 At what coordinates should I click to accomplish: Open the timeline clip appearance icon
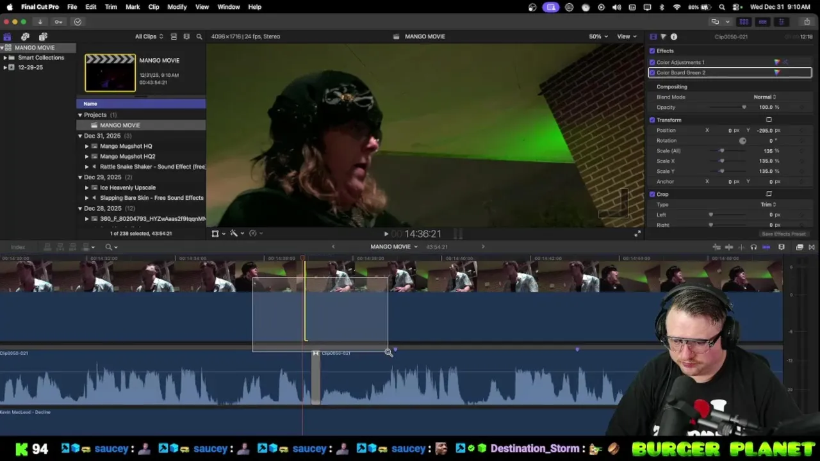782,247
